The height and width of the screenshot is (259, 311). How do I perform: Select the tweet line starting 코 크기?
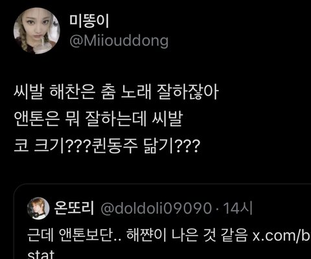coord(107,146)
